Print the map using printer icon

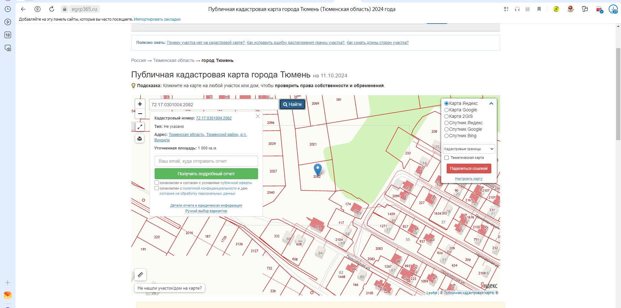coord(140,139)
